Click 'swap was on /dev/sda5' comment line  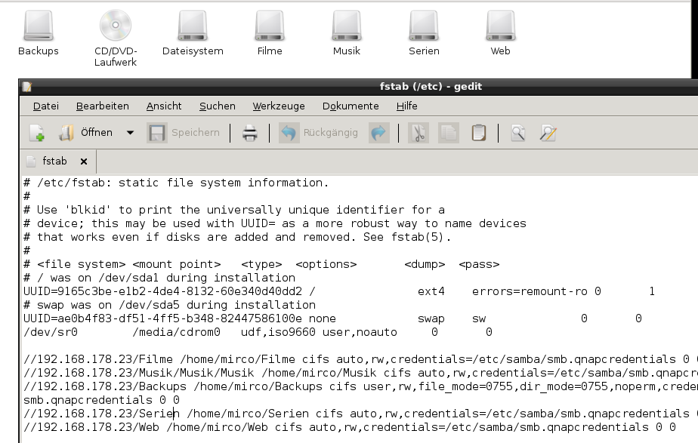pos(169,305)
